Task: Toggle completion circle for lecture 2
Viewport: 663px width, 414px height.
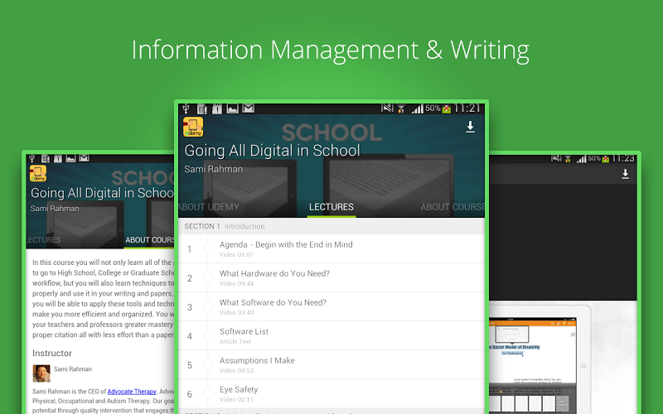Action: [x=208, y=277]
